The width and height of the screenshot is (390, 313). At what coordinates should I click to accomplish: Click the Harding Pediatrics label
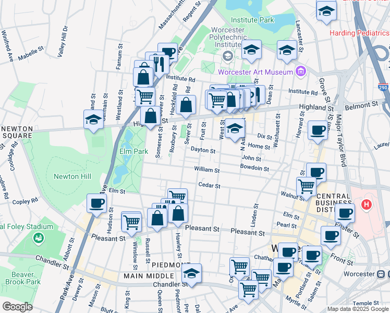pos(359,33)
